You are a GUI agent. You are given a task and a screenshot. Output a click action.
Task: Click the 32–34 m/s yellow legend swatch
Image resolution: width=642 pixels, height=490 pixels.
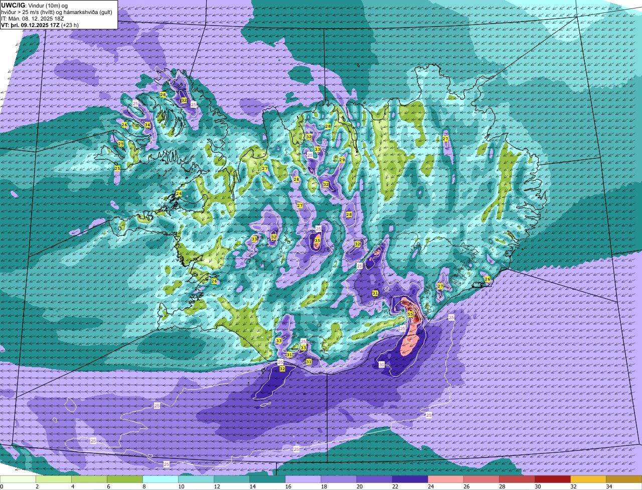coord(588,479)
